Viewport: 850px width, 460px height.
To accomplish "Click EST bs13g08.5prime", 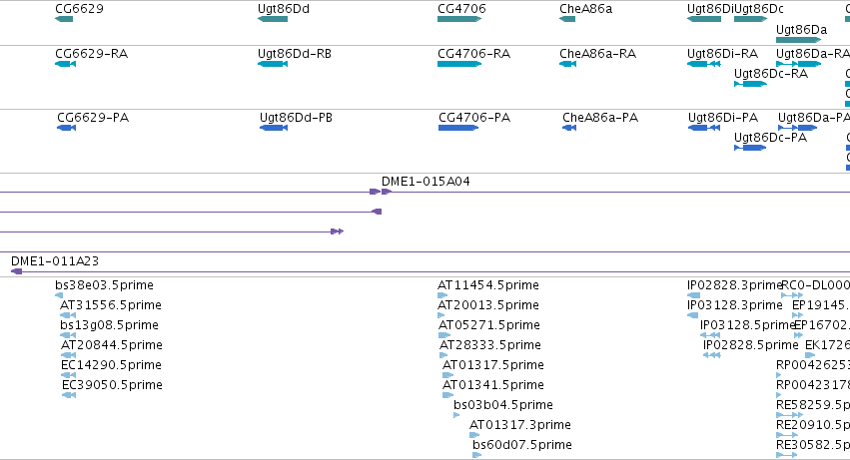I will click(x=109, y=325).
